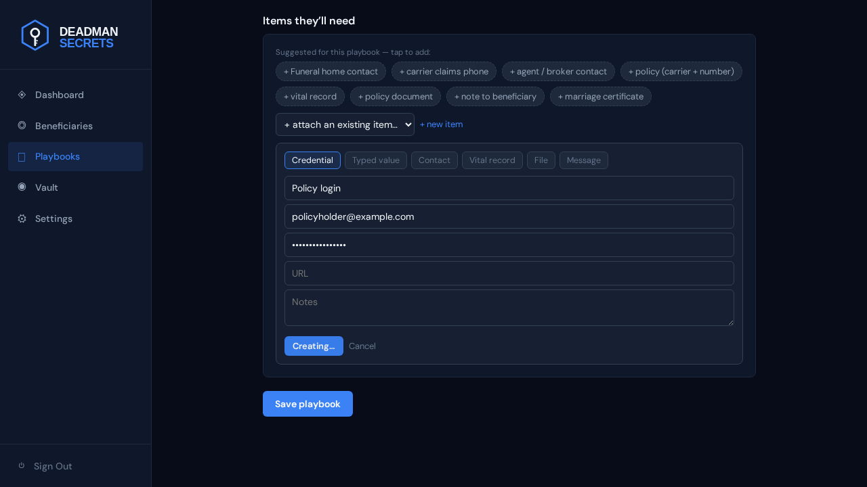
Task: Click the Deadman Secrets hexagon key logo
Action: (35, 35)
